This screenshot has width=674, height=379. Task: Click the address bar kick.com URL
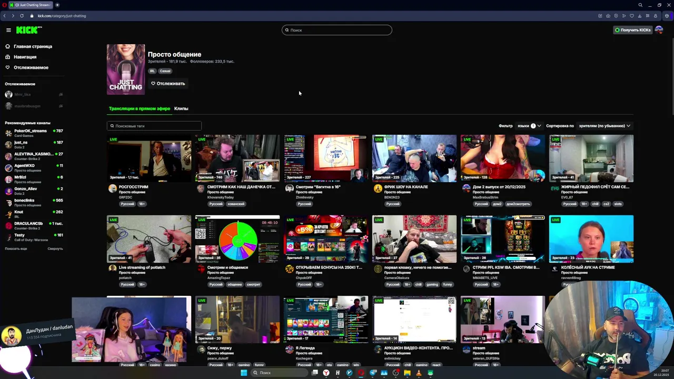(x=62, y=16)
